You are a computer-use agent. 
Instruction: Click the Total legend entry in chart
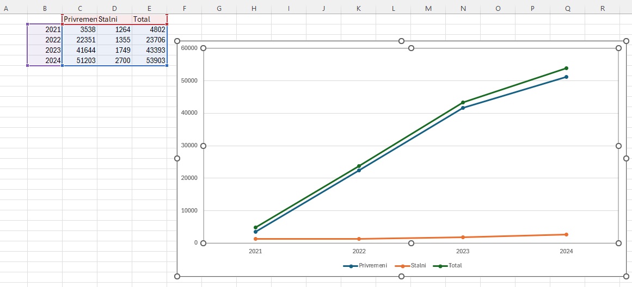click(447, 266)
